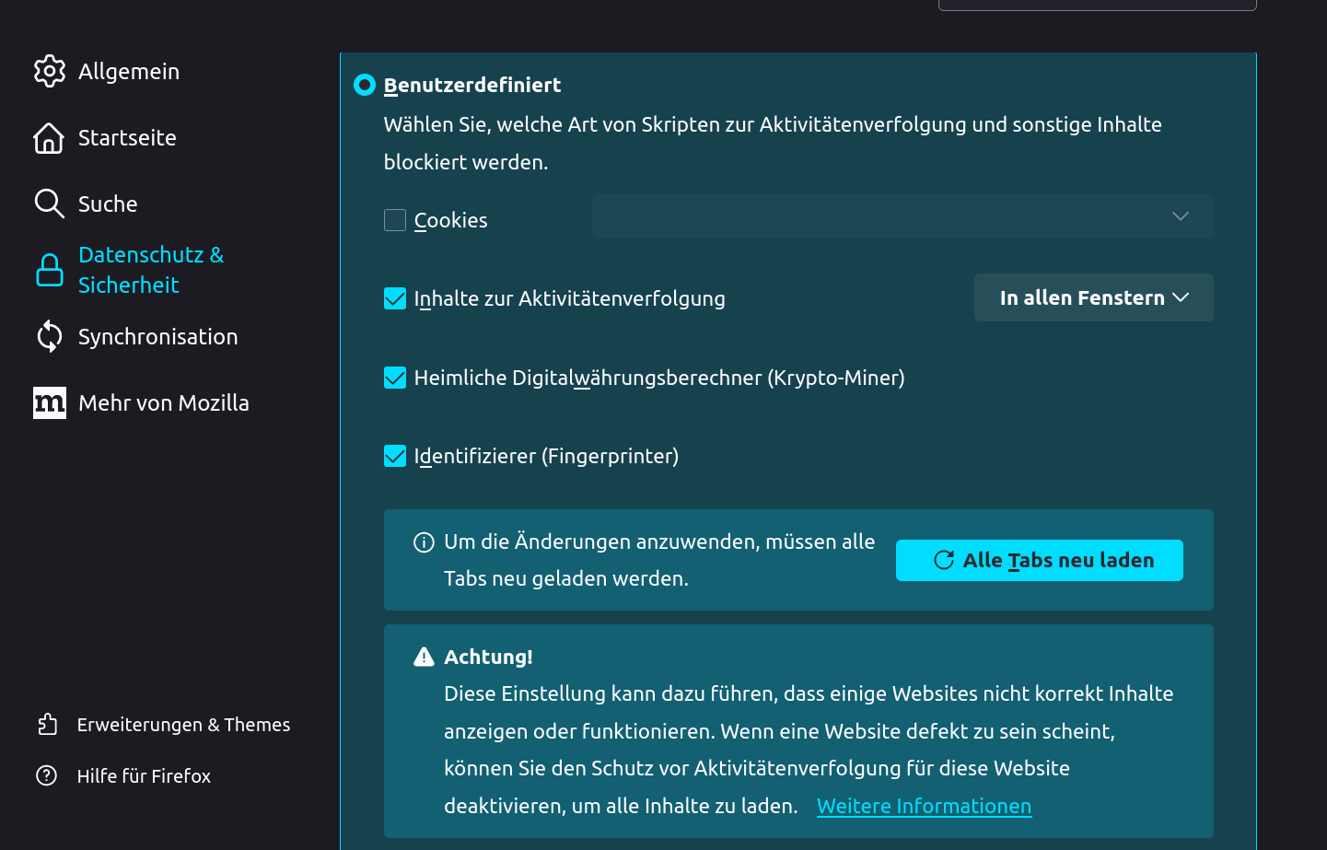Click the search field at the top
The width and height of the screenshot is (1327, 850).
coord(1097,4)
